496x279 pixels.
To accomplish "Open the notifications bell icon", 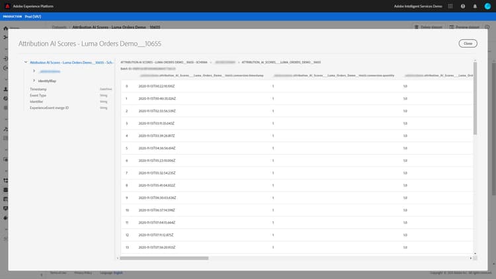I will pyautogui.click(x=475, y=6).
